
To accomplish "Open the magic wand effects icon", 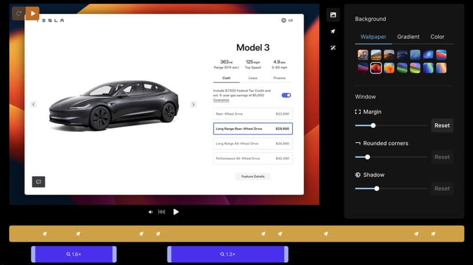I will click(x=333, y=47).
